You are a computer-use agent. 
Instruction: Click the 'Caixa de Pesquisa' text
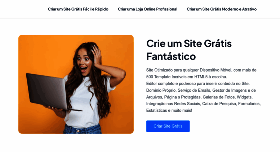pyautogui.click(x=219, y=104)
